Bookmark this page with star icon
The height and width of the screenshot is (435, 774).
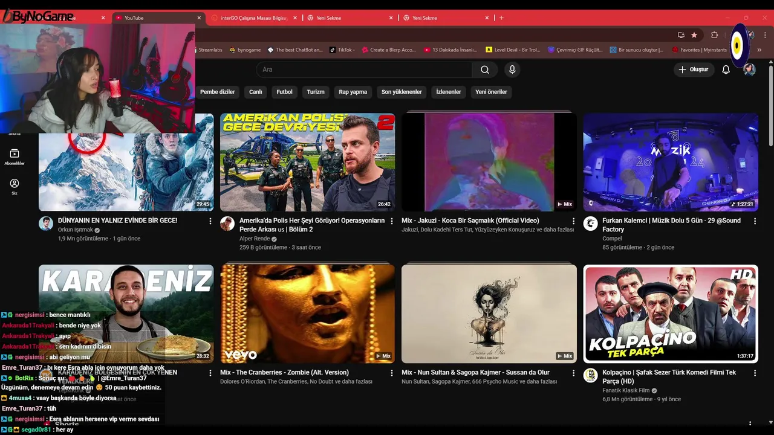pyautogui.click(x=694, y=35)
